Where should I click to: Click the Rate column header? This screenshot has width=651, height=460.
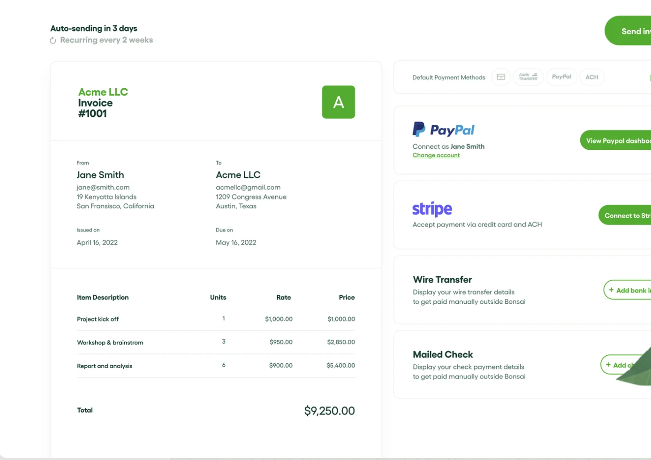coord(284,297)
